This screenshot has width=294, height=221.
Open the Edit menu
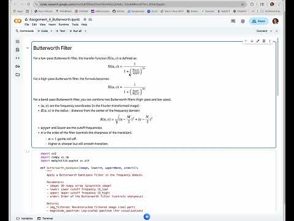click(x=34, y=25)
